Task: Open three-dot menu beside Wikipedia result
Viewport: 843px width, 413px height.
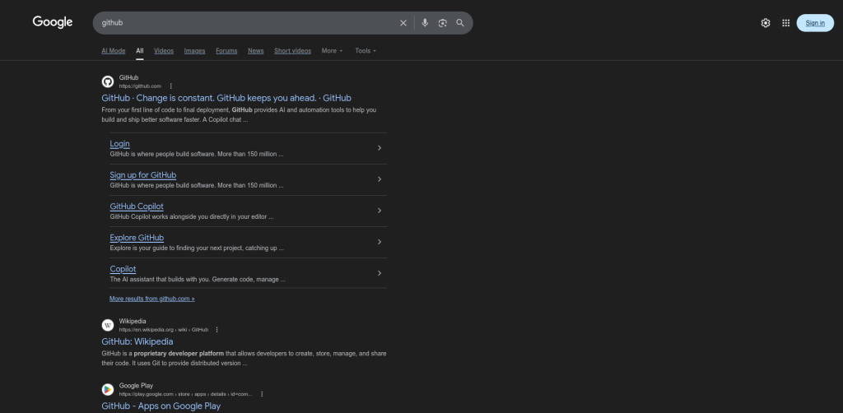Action: pos(217,329)
